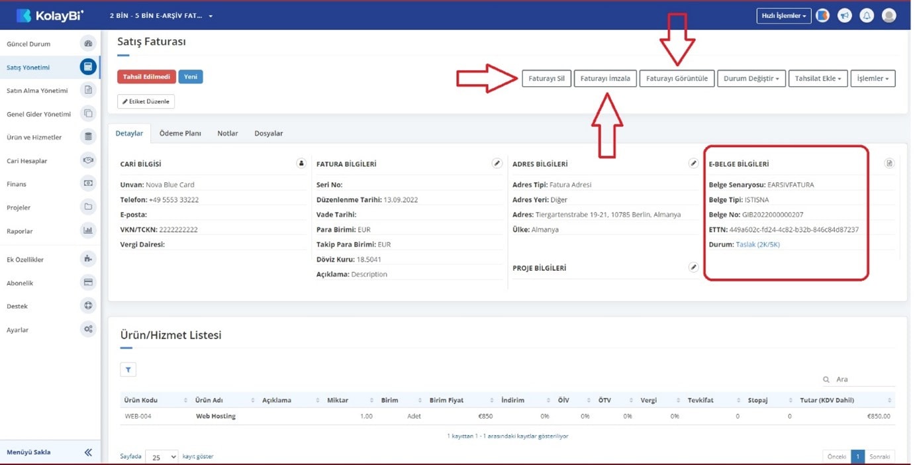Image resolution: width=915 pixels, height=465 pixels.
Task: Open İşlemler dropdown
Action: click(873, 78)
